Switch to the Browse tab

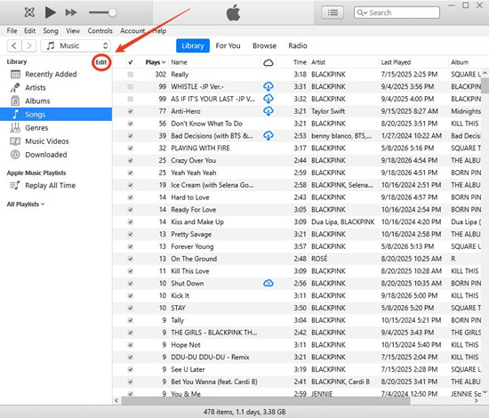tap(264, 46)
